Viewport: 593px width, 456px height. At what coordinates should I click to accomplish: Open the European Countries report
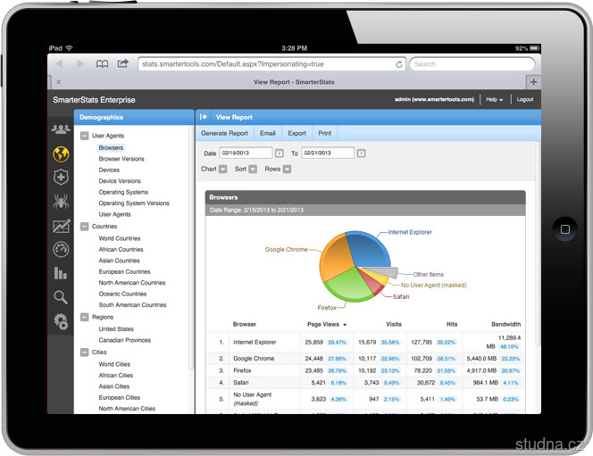[x=124, y=271]
